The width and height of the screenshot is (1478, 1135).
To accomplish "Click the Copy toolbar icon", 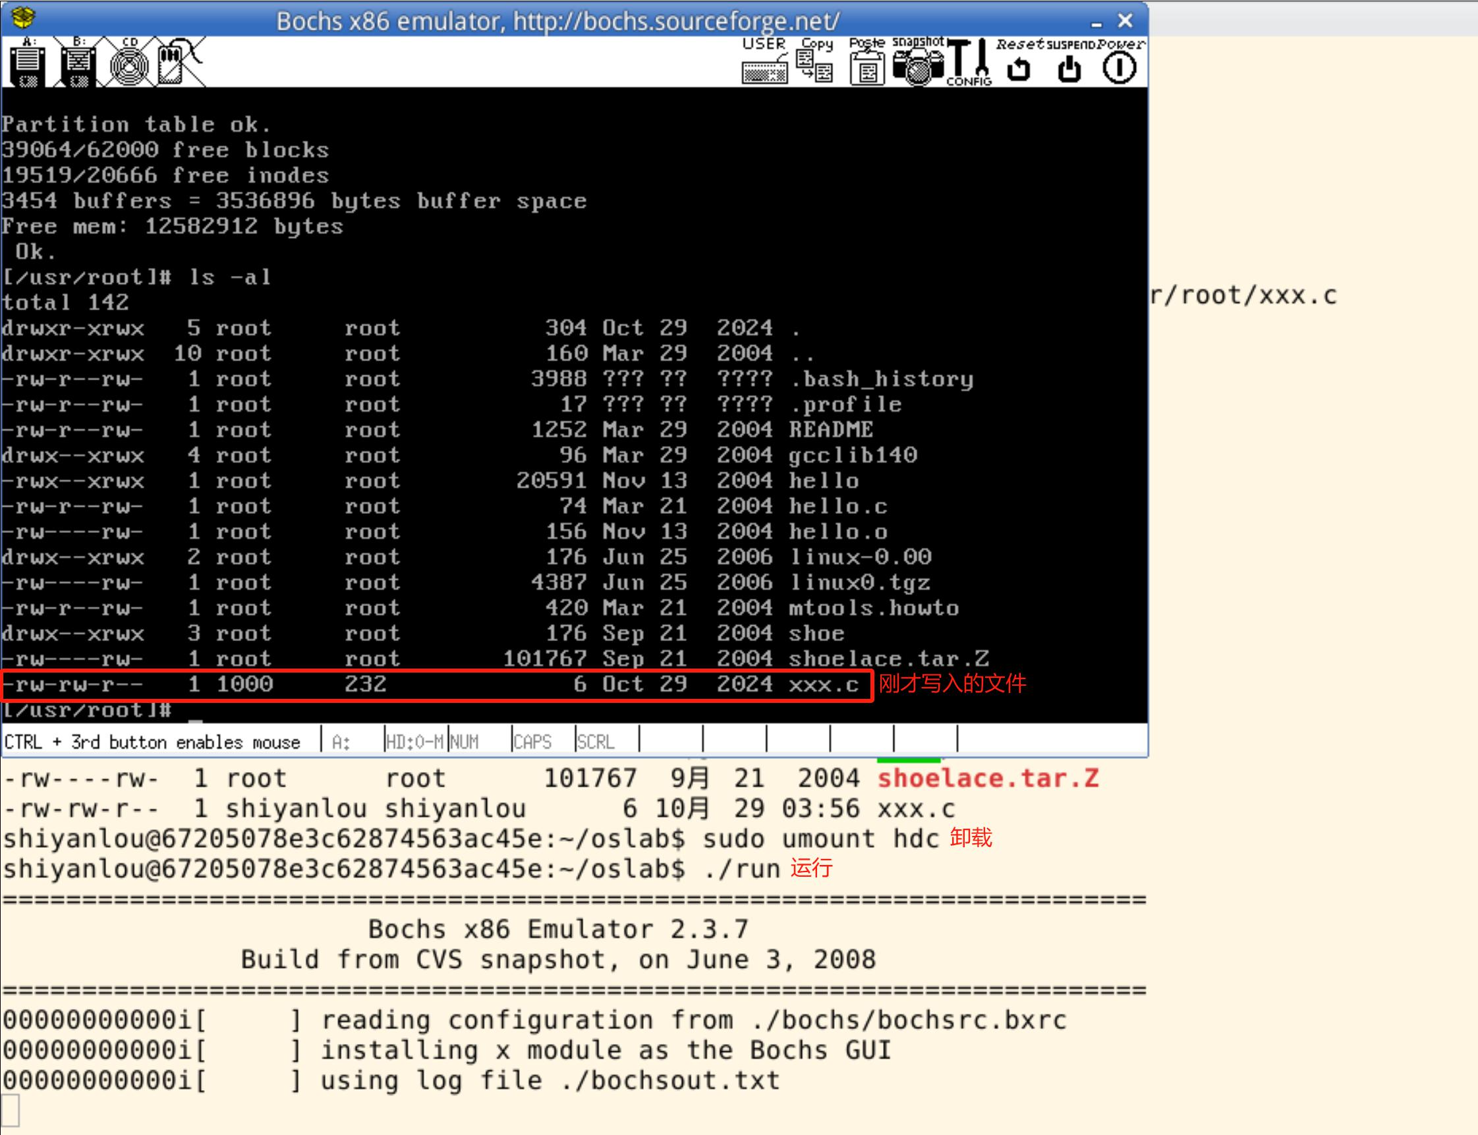I will (x=815, y=61).
